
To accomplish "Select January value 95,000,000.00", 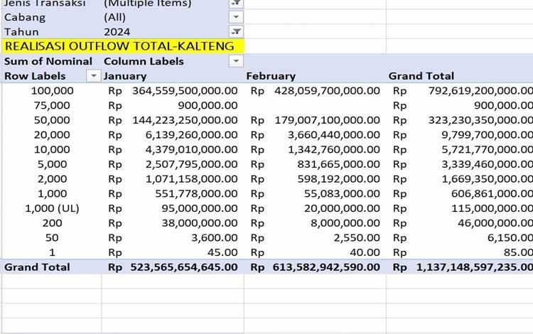I will pos(200,208).
